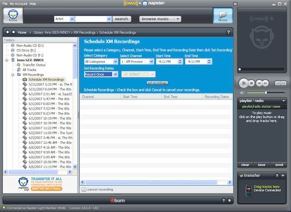Open the burn bar help icon

(224, 200)
